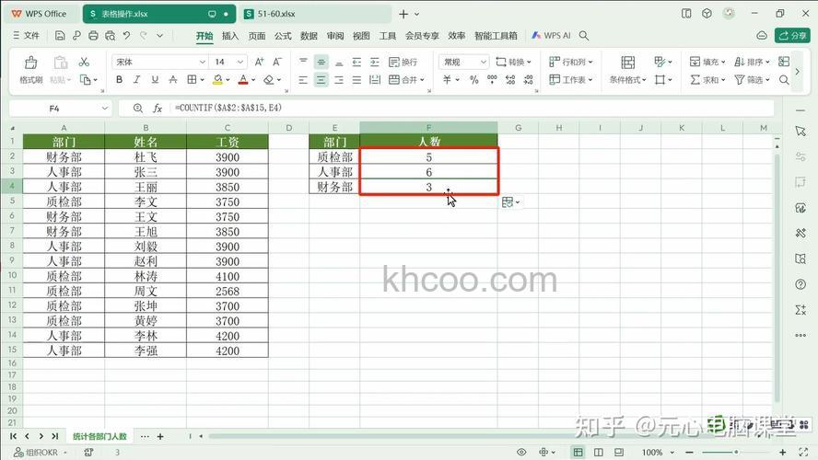Viewport: 818px width, 460px height.
Task: Click the 分享 (Share) button
Action: click(792, 36)
